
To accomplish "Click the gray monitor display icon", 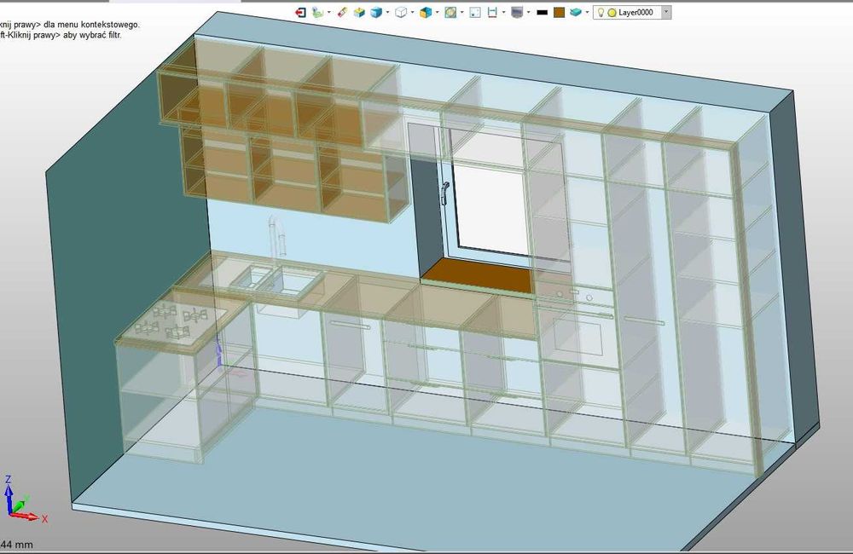I will [x=517, y=12].
